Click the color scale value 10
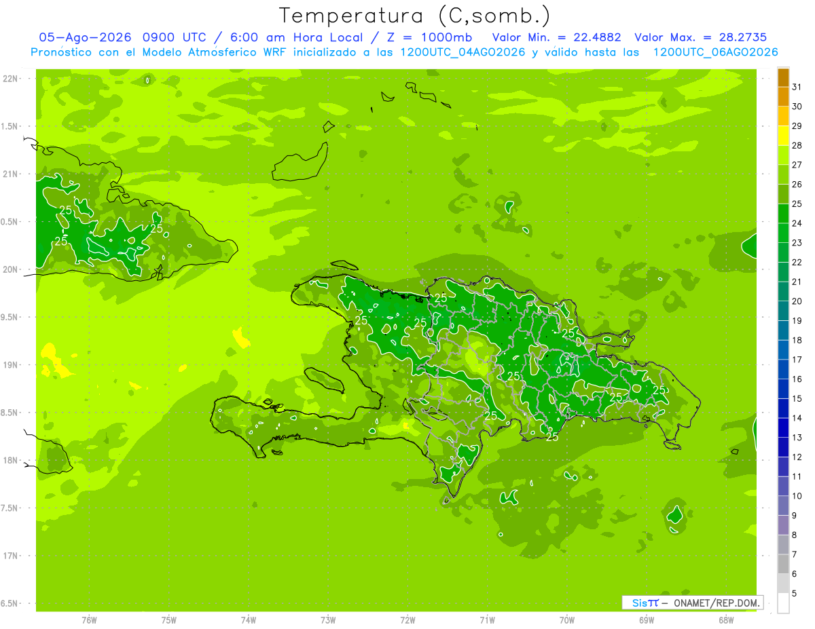Viewport: 815px width, 629px height. click(797, 496)
